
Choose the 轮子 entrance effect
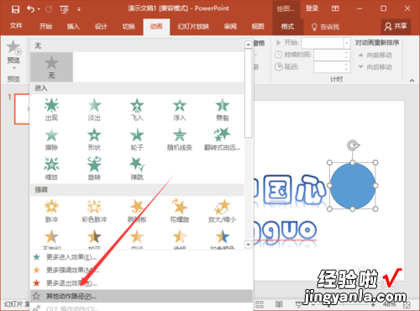pos(137,140)
